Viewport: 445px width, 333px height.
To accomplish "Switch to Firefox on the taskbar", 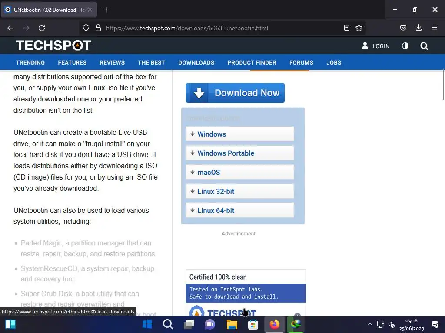I will [x=275, y=324].
